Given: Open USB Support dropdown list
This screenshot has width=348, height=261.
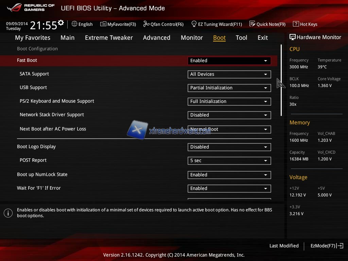Looking at the screenshot, I should (x=229, y=88).
